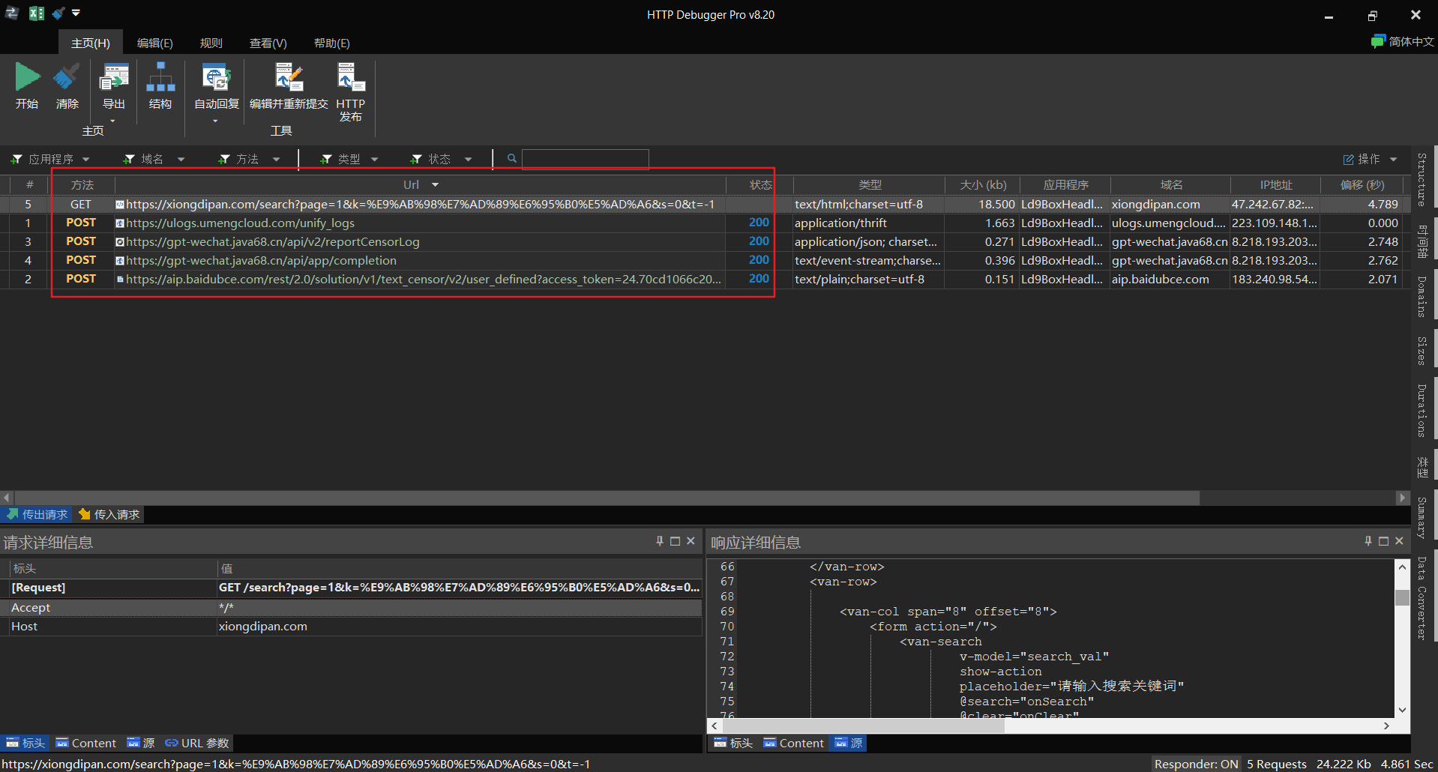Open Edit and Resubmit (编辑并重新提交)
Screen dimensions: 1438x772
[289, 76]
